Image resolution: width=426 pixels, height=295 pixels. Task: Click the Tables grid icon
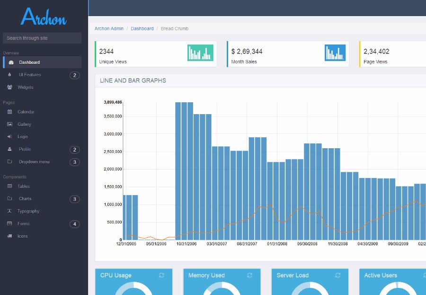point(10,186)
